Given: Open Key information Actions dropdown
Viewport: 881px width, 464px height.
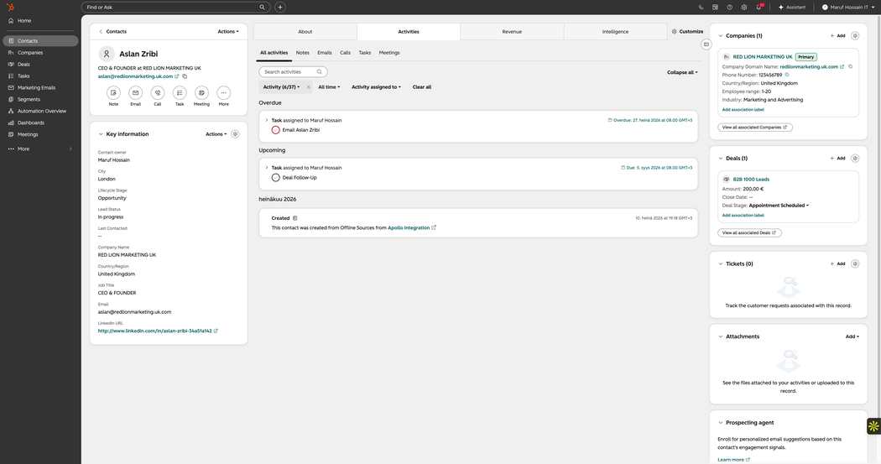Looking at the screenshot, I should (x=216, y=134).
